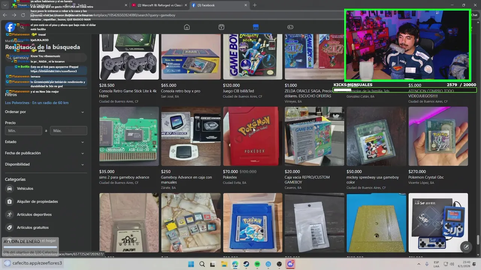Open the Artículos deportivos icon
The height and width of the screenshot is (270, 481).
(9, 214)
